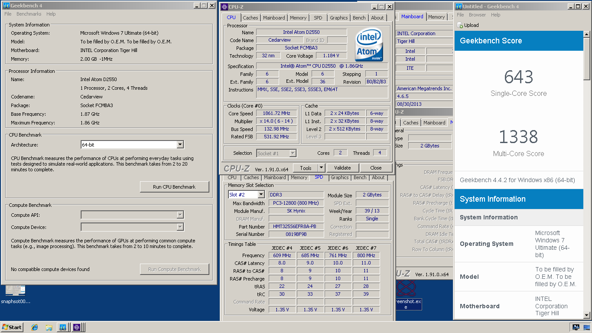Click the Close button in CPU-Z
Image resolution: width=592 pixels, height=333 pixels.
[x=376, y=168]
